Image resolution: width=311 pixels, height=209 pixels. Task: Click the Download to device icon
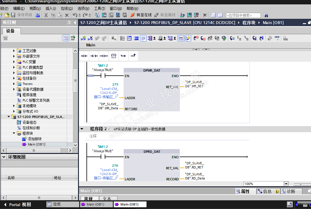[104, 15]
